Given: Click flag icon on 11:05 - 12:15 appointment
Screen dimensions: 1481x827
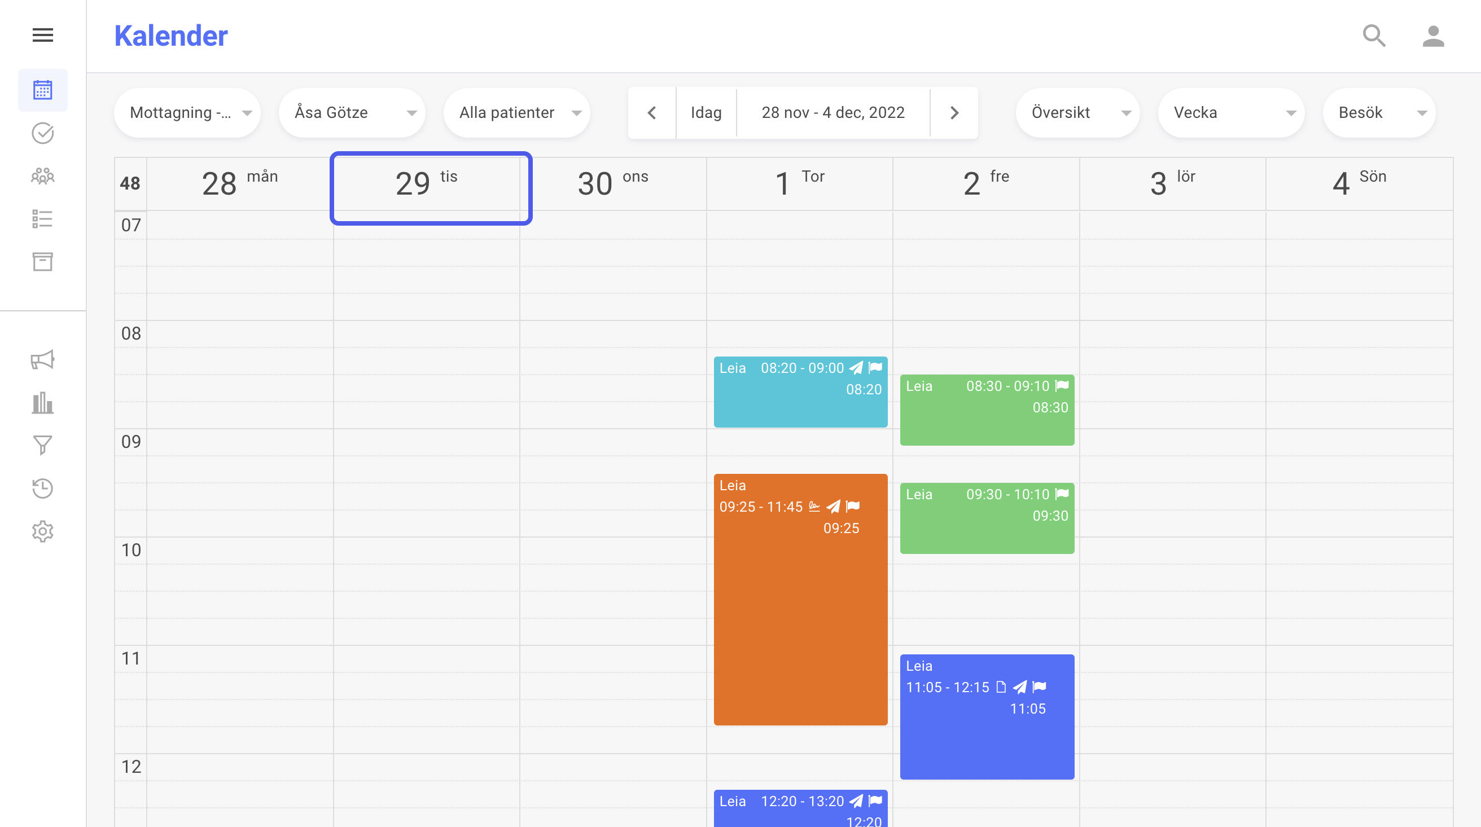Looking at the screenshot, I should pyautogui.click(x=1040, y=687).
